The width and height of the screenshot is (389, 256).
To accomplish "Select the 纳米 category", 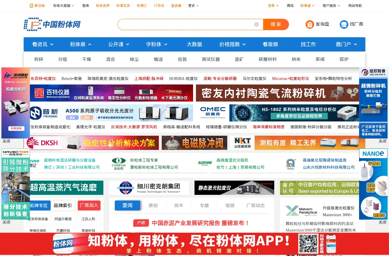I will 296,59.
